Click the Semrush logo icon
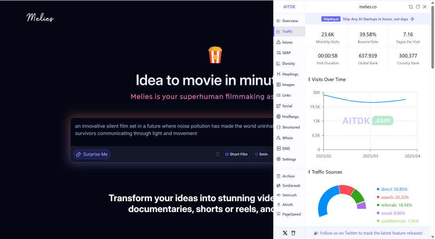The width and height of the screenshot is (435, 239). pyautogui.click(x=279, y=195)
